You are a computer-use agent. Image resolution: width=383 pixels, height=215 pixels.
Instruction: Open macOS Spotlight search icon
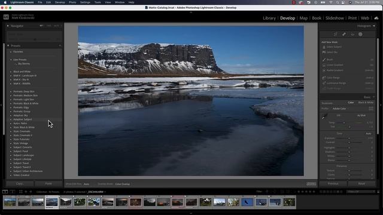coord(338,2)
